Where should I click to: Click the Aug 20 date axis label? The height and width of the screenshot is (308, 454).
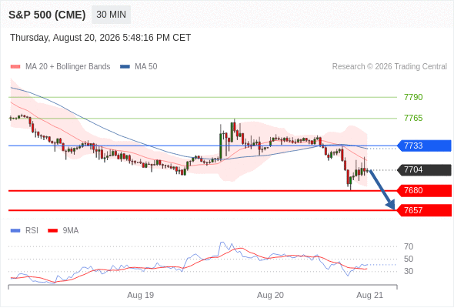click(x=270, y=295)
